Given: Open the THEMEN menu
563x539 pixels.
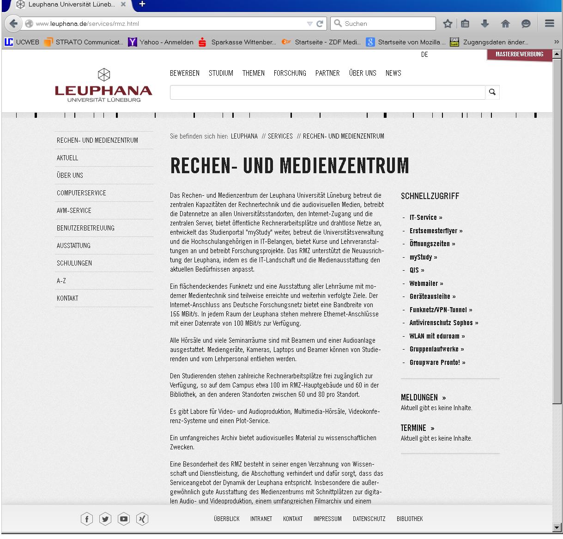Looking at the screenshot, I should (254, 73).
